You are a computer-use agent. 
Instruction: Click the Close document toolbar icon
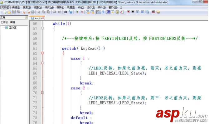(x=24, y=12)
